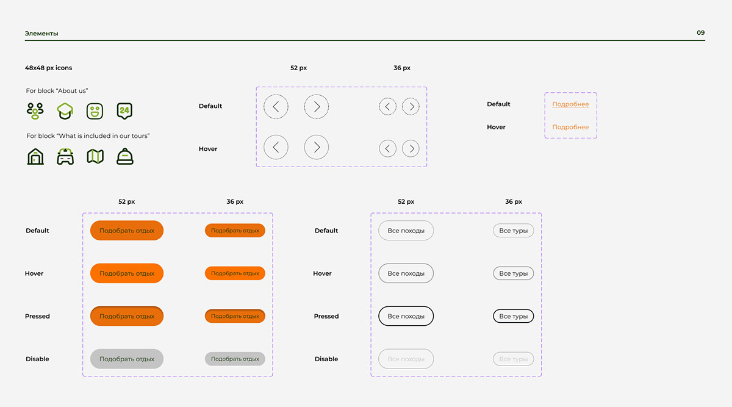Click the large Default orange Подобрать отдых button
Screen dimensions: 732x407
pos(127,231)
